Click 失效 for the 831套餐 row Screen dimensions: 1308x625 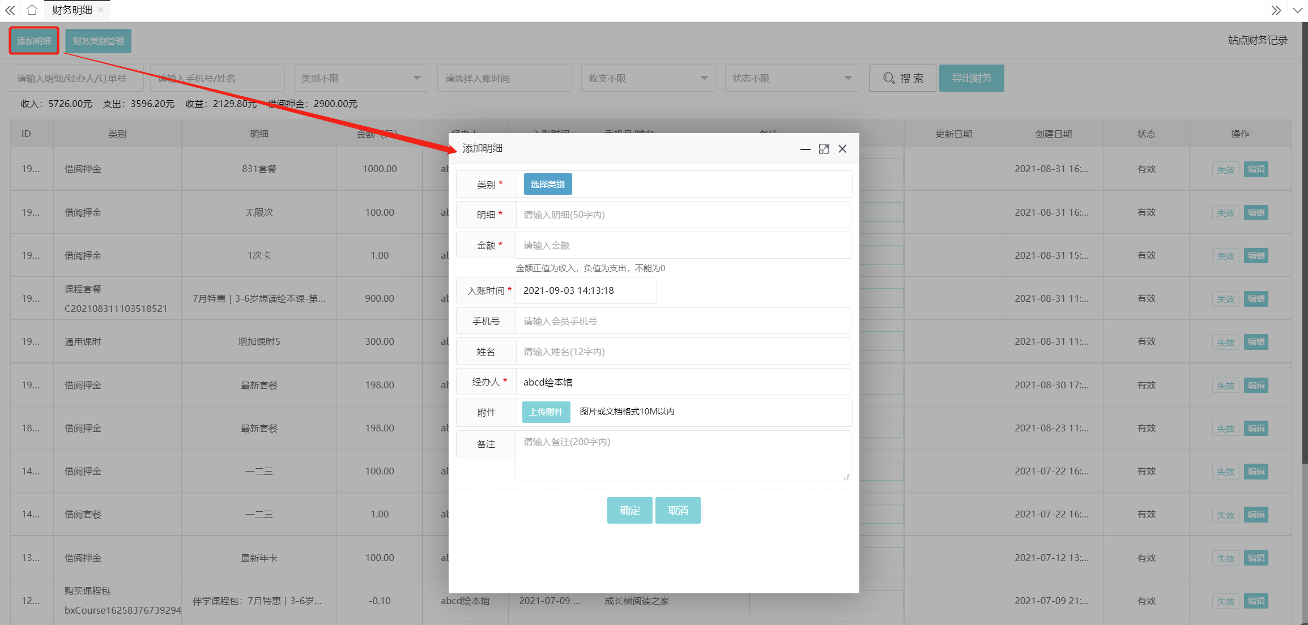[x=1226, y=169]
